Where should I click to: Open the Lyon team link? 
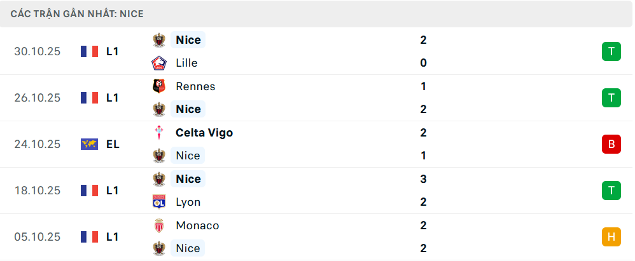coord(188,202)
